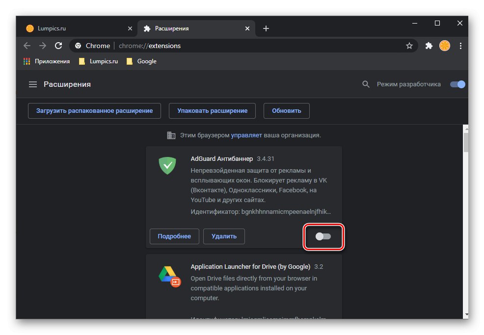Follow the управляет organization link
This screenshot has width=484, height=335.
(x=246, y=135)
